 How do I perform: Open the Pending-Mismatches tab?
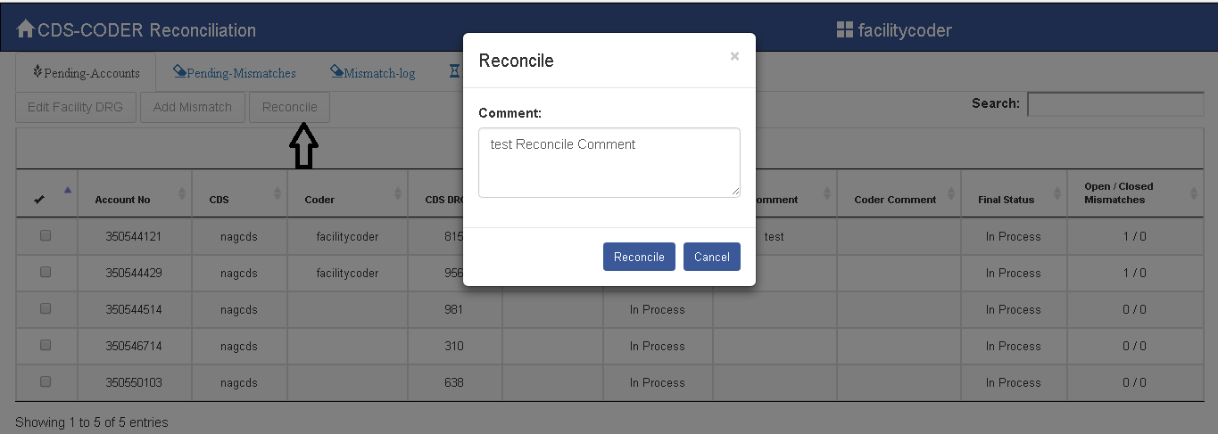(235, 73)
